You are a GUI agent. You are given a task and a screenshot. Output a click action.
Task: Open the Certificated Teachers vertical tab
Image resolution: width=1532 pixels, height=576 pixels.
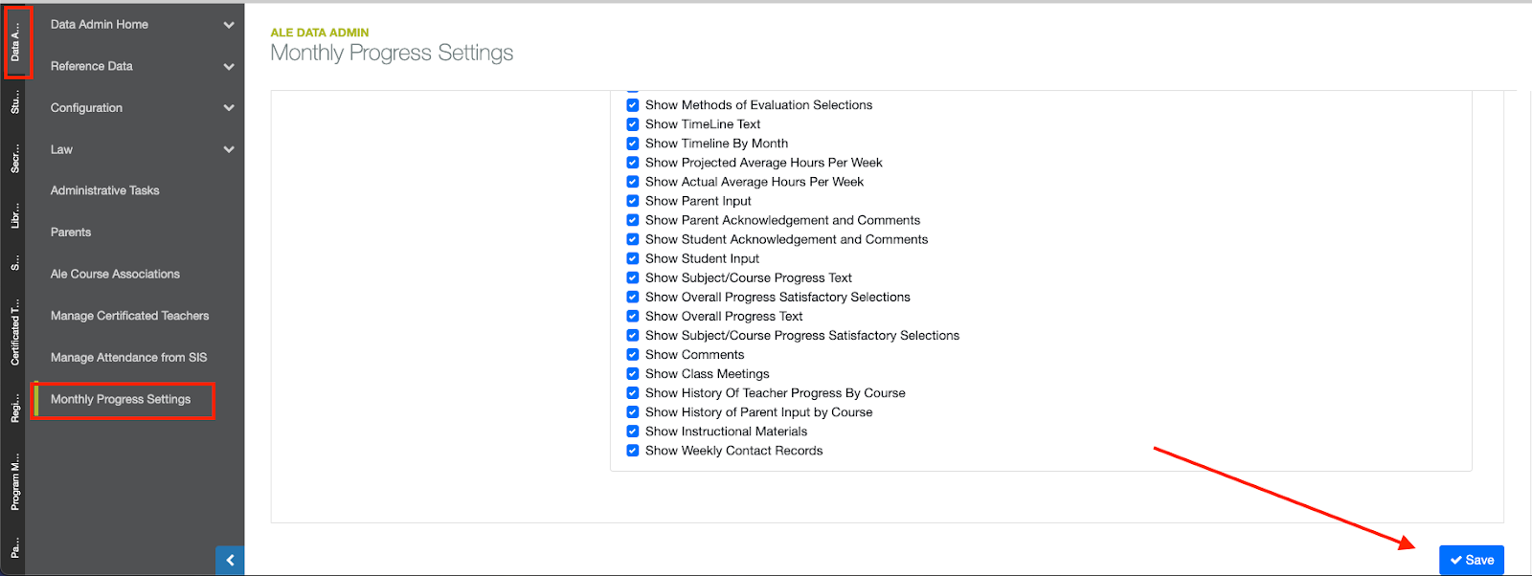point(15,334)
